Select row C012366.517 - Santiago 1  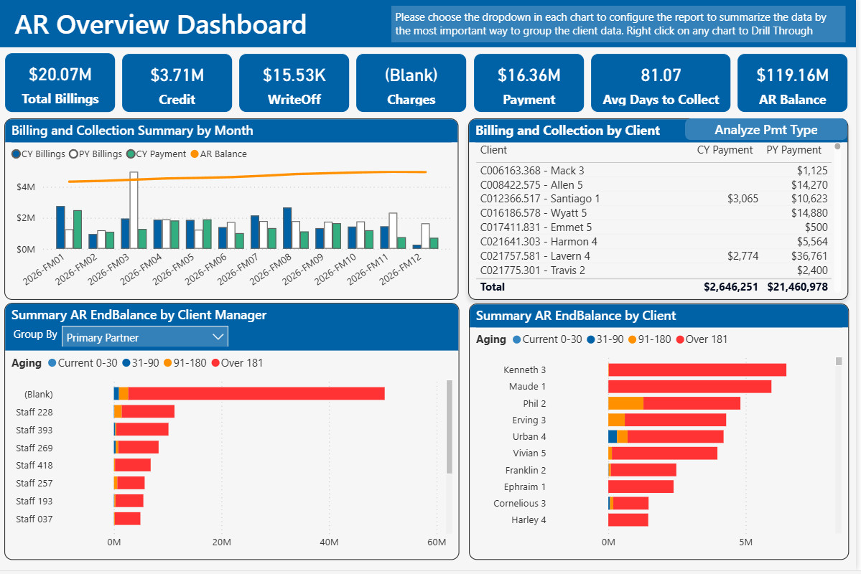(653, 199)
